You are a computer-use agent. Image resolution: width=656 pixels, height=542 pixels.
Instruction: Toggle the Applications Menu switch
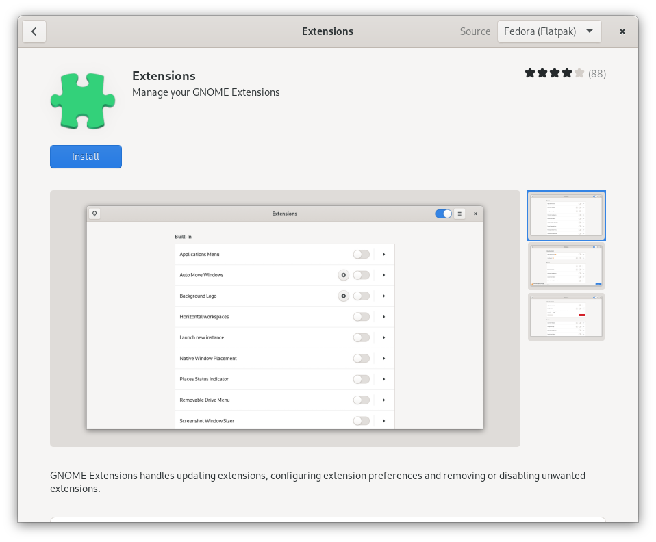[361, 255]
